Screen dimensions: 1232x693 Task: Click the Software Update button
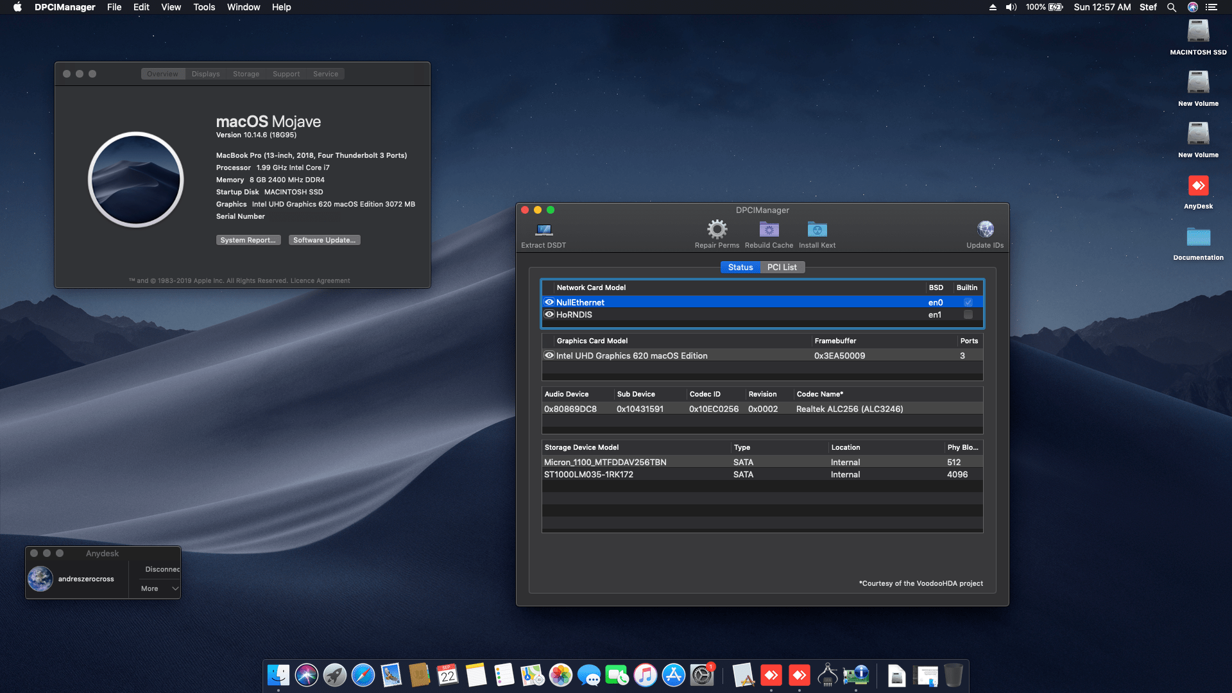click(x=324, y=240)
